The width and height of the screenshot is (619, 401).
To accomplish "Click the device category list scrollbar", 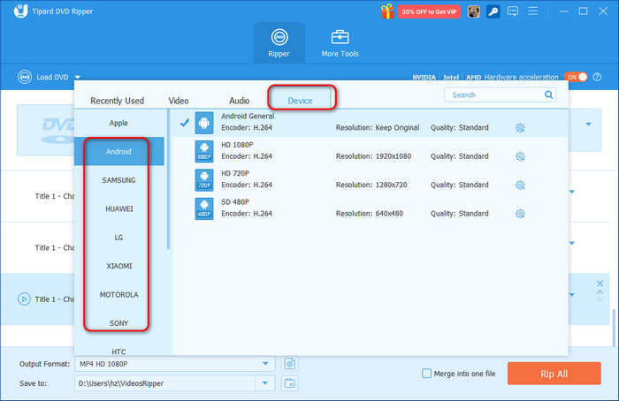I will pos(168,179).
